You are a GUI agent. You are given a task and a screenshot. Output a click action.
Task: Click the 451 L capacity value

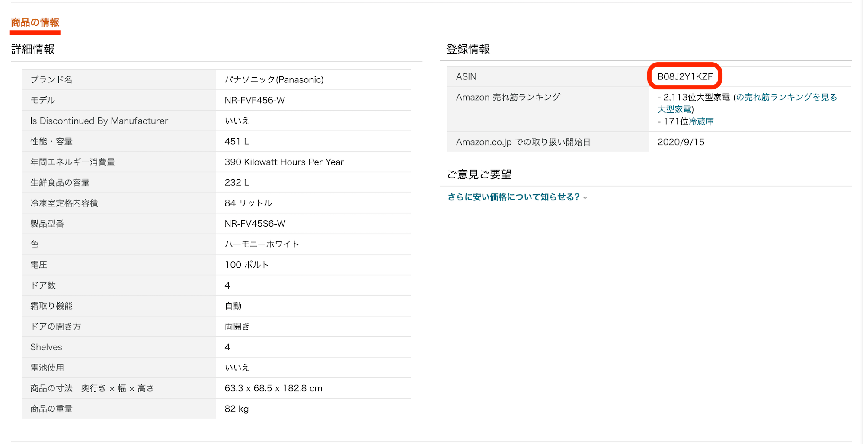coord(237,141)
